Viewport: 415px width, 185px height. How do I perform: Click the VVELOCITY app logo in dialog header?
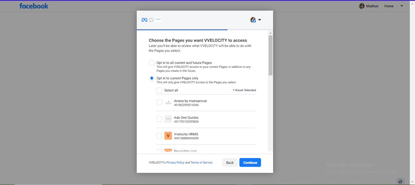158,20
